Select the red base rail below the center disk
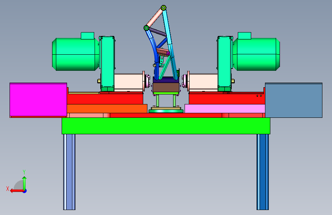 166,115
